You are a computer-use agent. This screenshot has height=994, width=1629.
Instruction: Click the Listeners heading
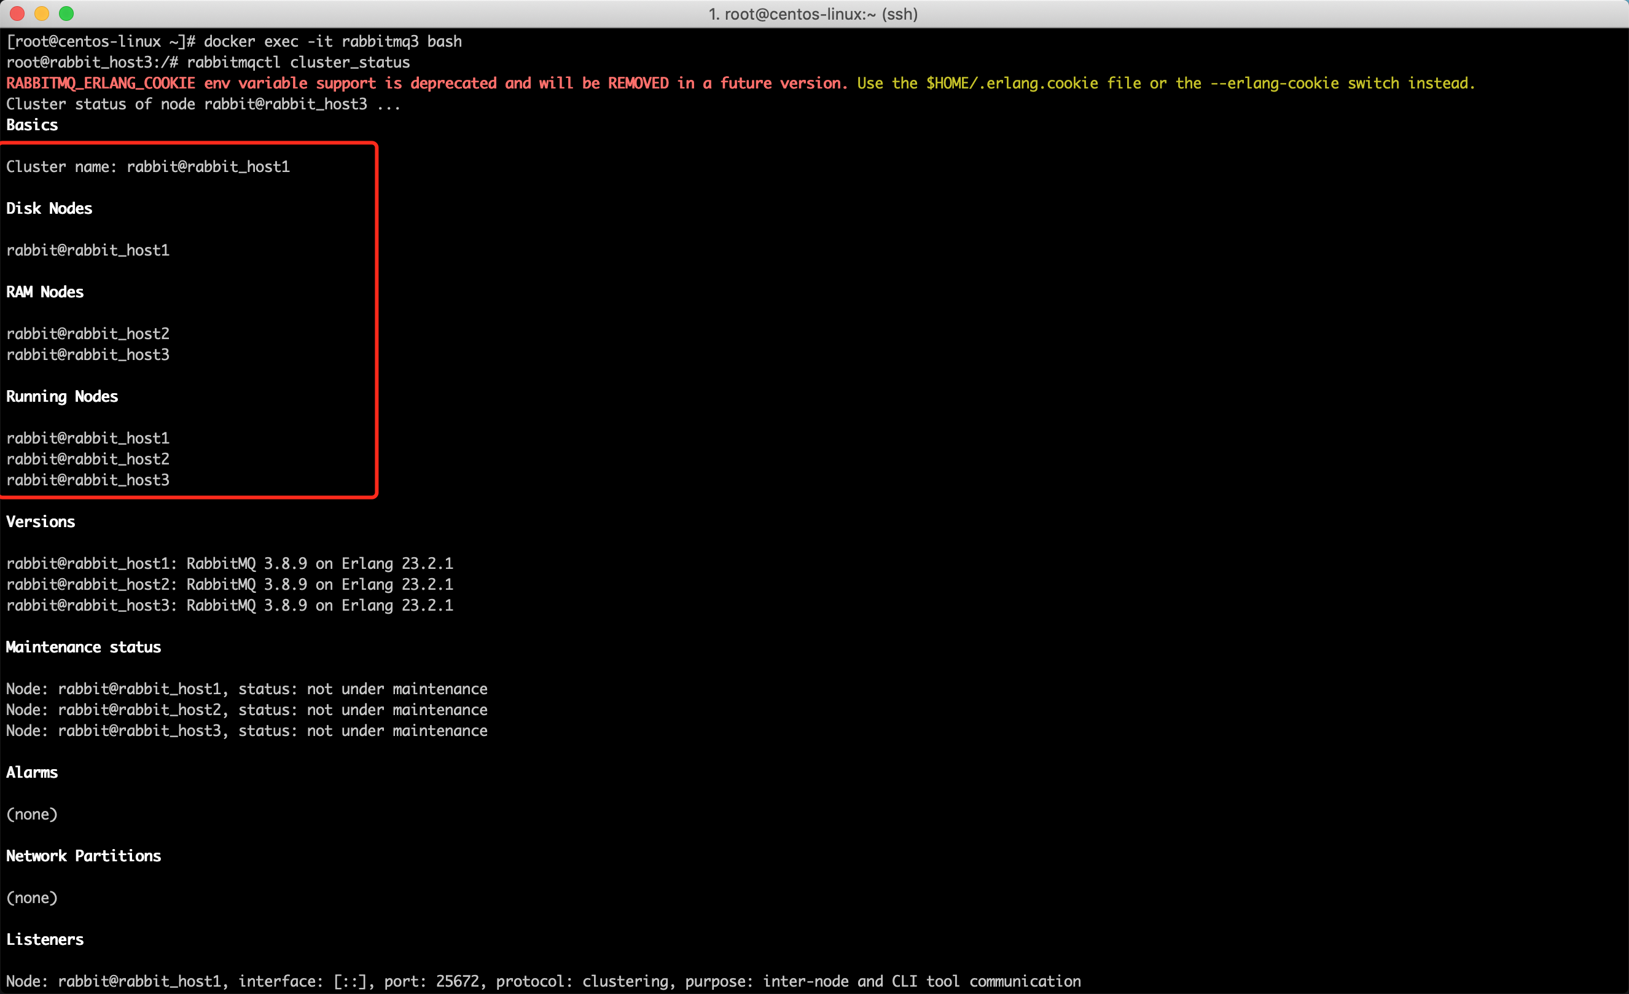pyautogui.click(x=45, y=940)
